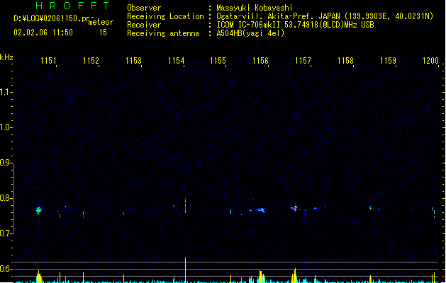Viewport: 446px width, 283px height.
Task: Click the 1158 time axis label
Action: (345, 60)
